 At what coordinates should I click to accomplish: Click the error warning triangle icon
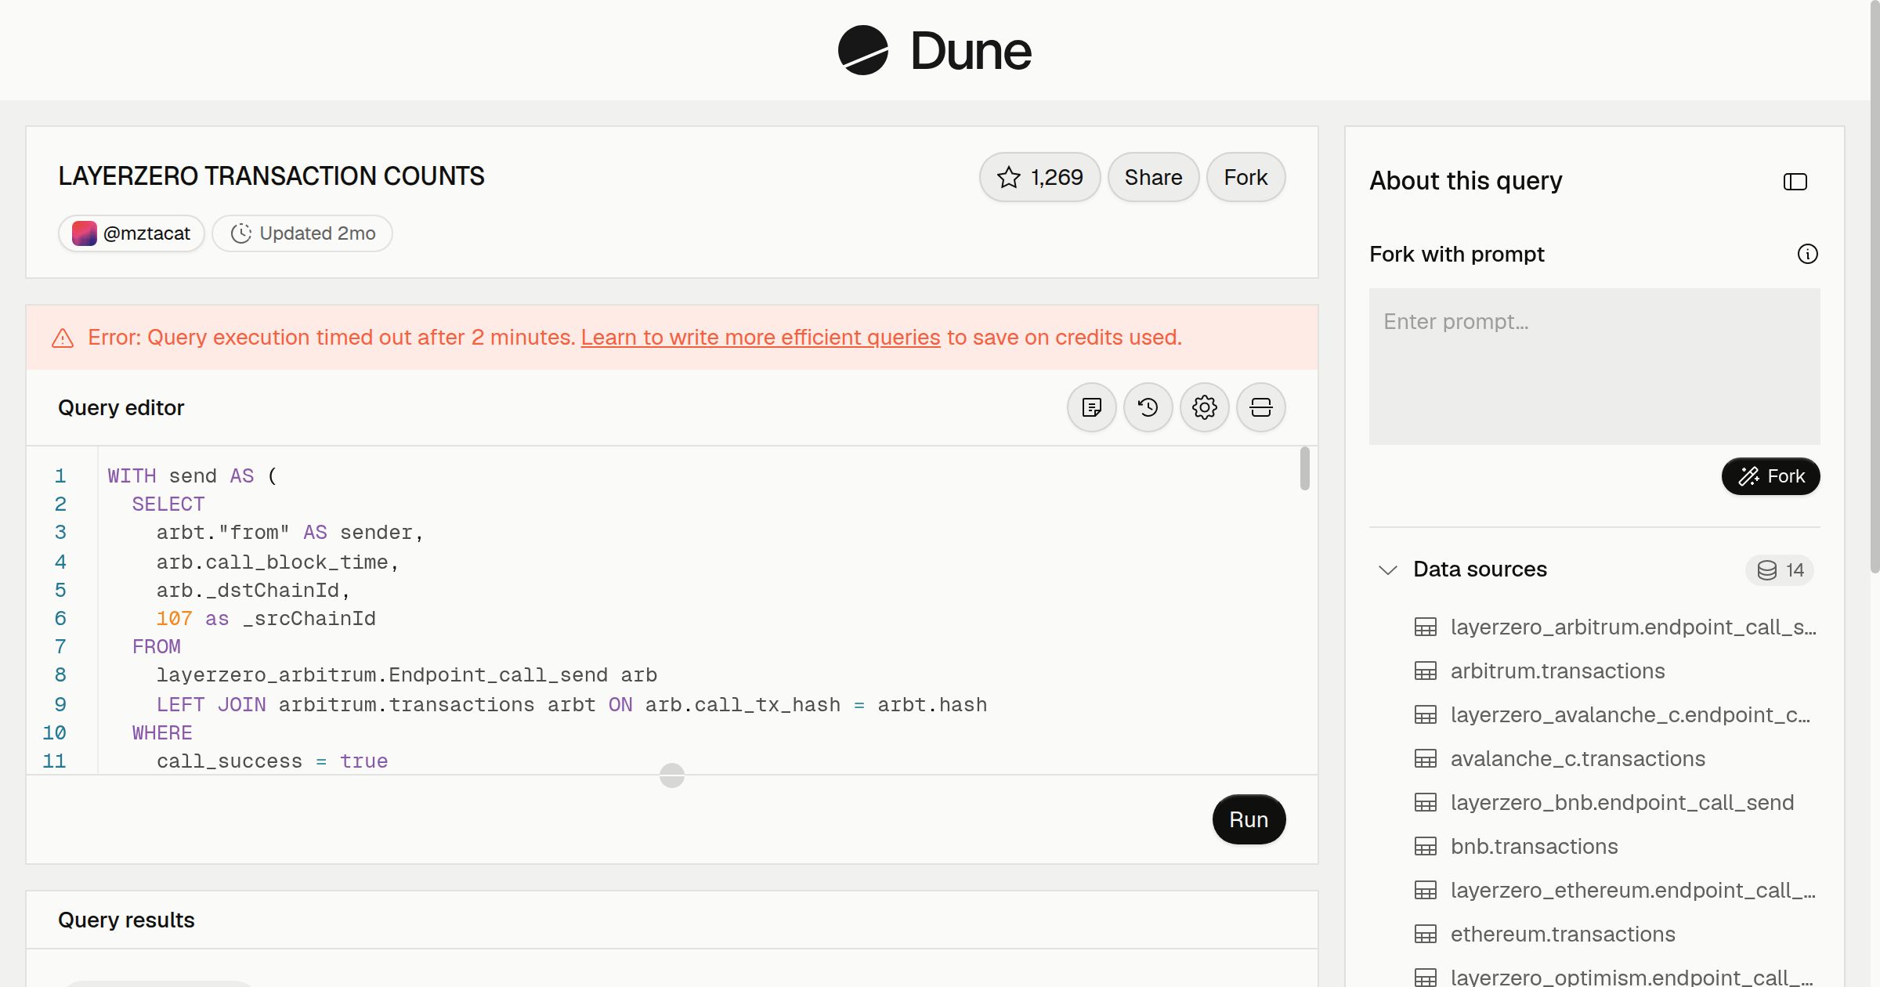pos(63,338)
